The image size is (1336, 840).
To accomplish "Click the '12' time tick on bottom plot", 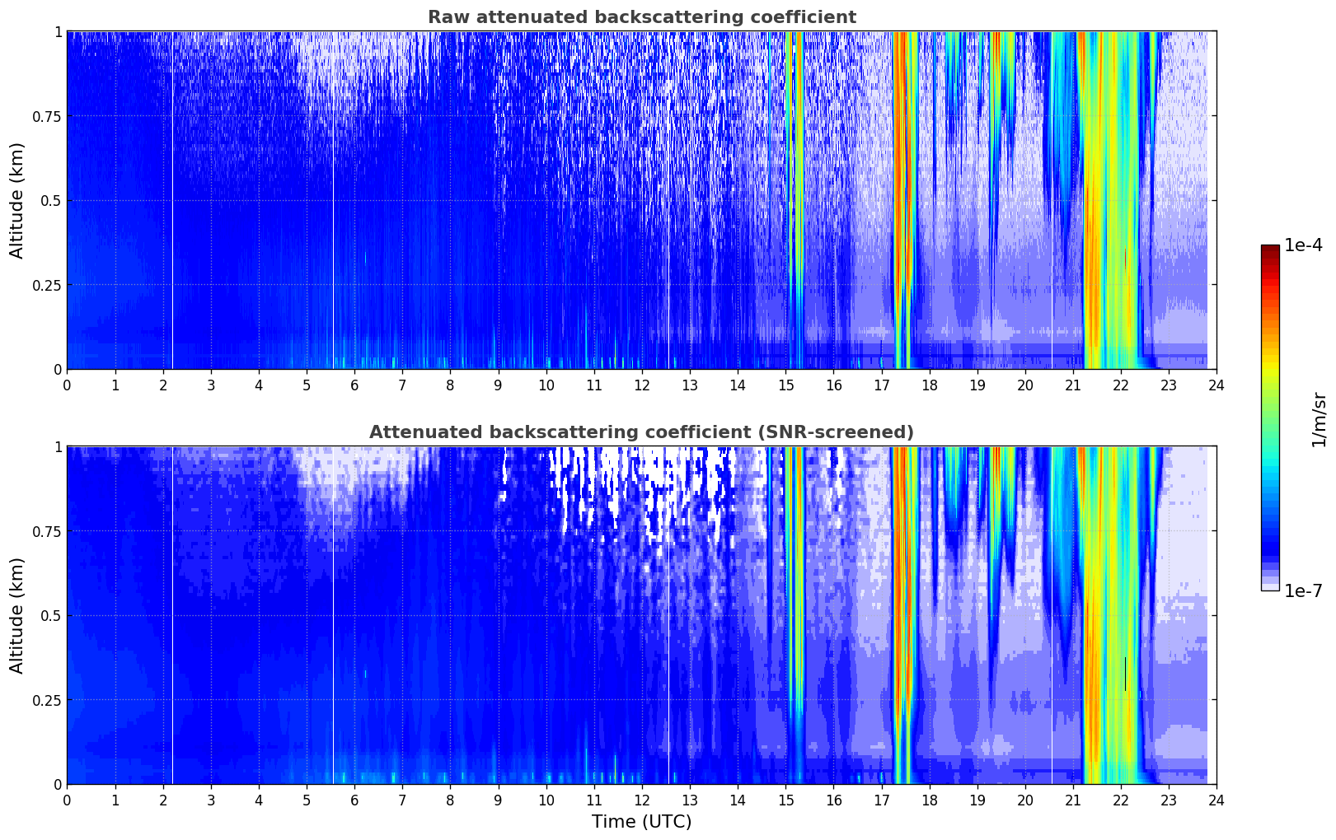I will (641, 800).
